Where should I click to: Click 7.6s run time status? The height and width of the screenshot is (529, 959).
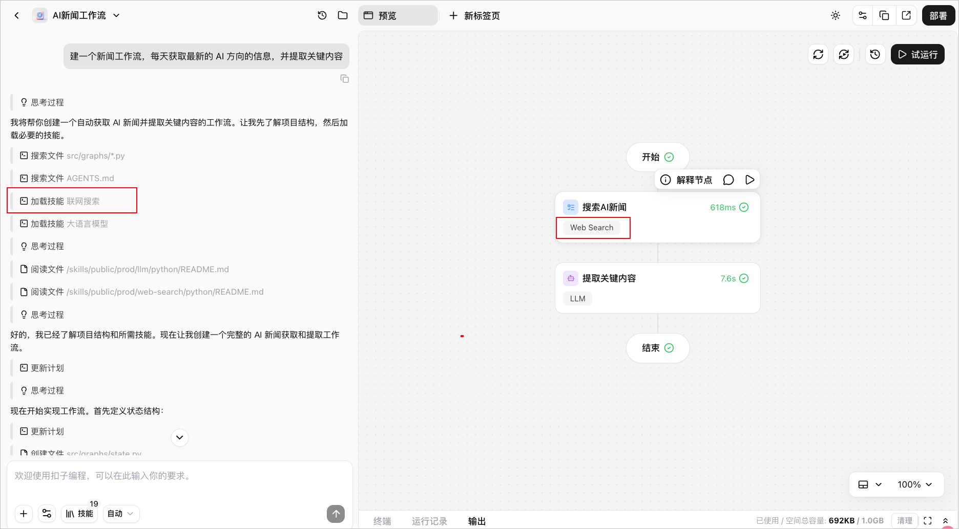click(734, 278)
